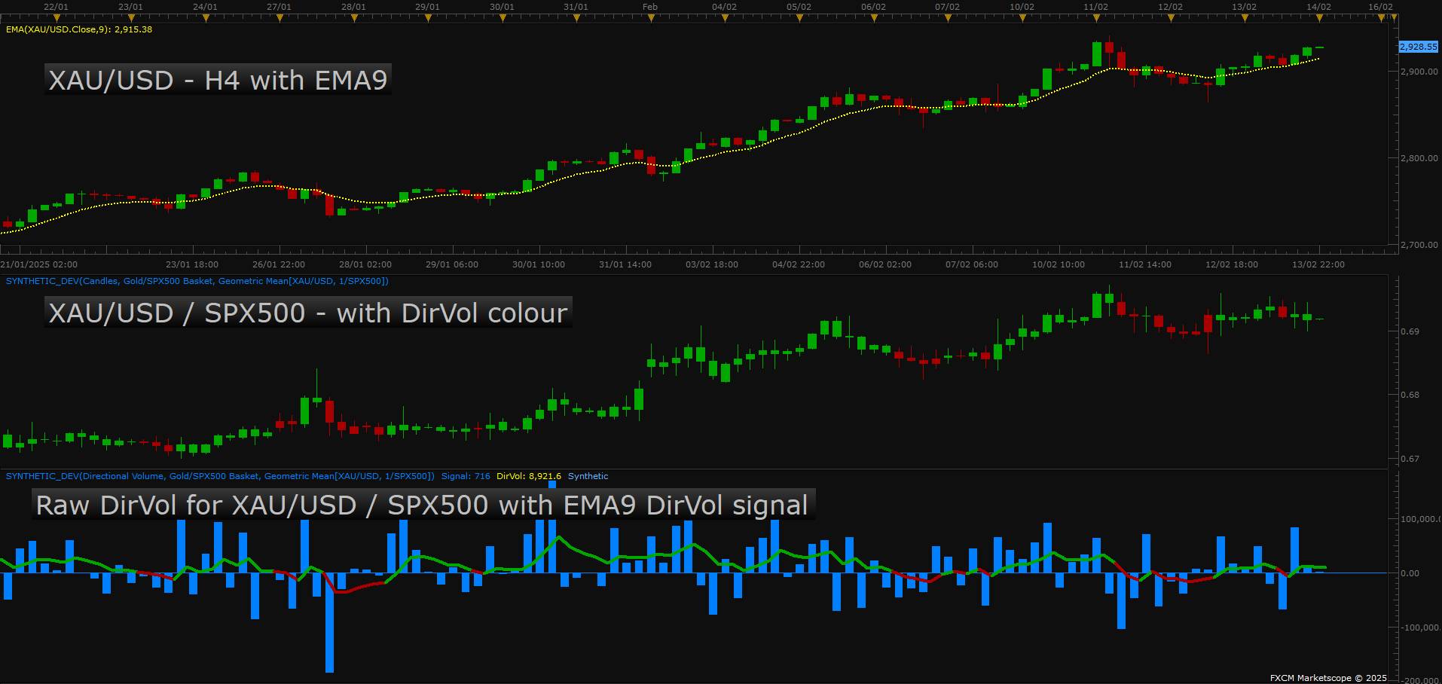
Task: Select the 'XAU/USD - H4 with EMA9' annotation
Action: click(218, 80)
